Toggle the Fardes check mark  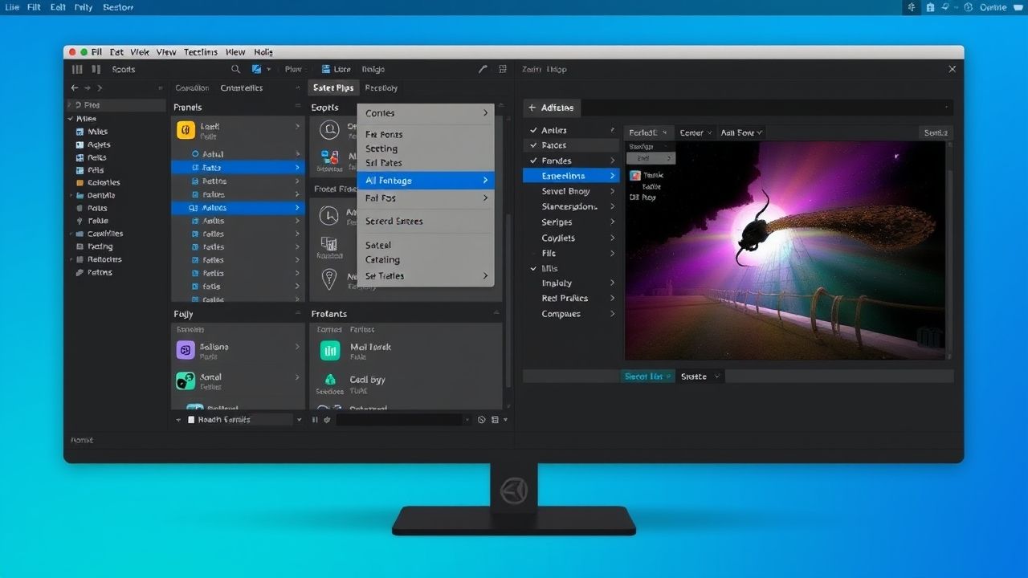pyautogui.click(x=533, y=145)
